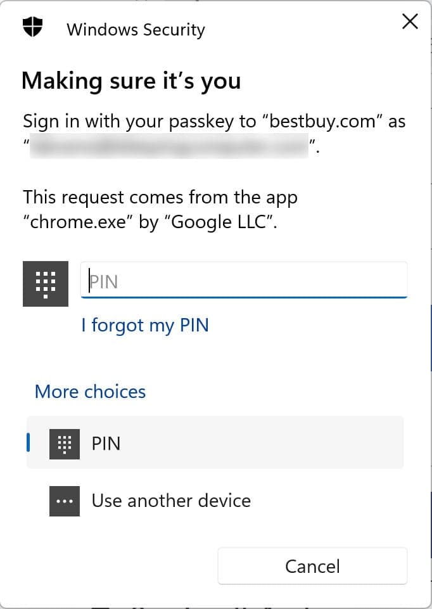
Task: Select the dotted grid icon under More choices
Action: (x=64, y=444)
